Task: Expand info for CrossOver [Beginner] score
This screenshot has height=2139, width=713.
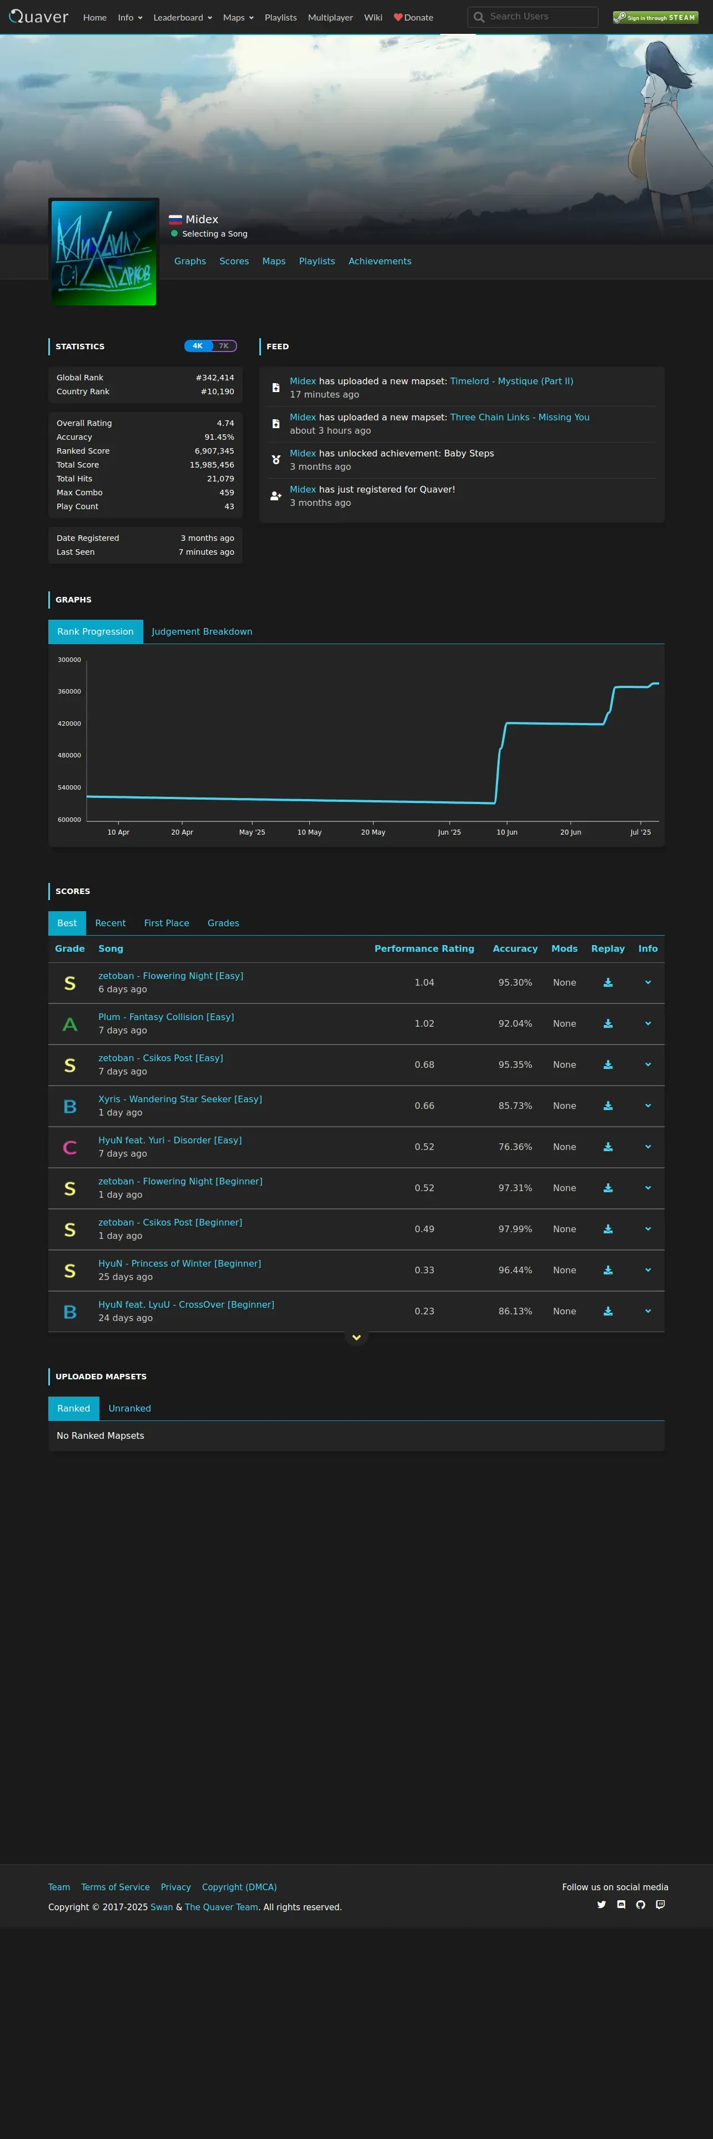Action: point(648,1311)
